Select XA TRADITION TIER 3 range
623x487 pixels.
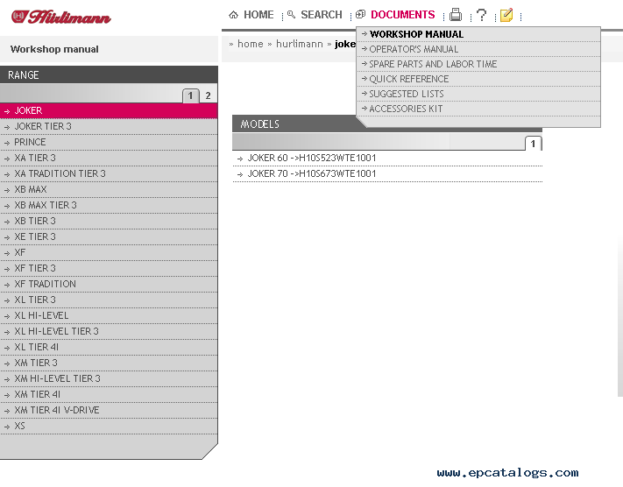[x=109, y=173]
